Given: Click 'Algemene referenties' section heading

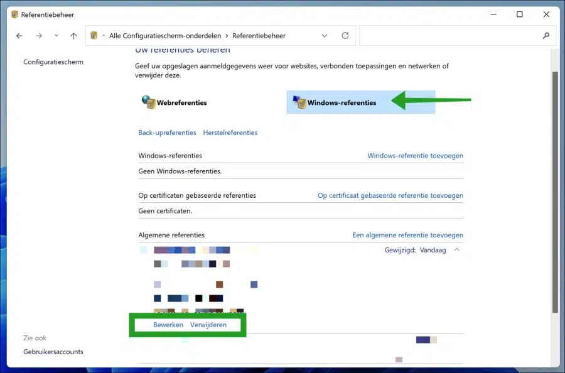Looking at the screenshot, I should [x=171, y=235].
